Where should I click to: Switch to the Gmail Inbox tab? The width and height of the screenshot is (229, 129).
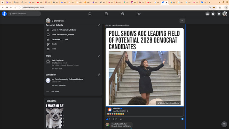[32, 2]
